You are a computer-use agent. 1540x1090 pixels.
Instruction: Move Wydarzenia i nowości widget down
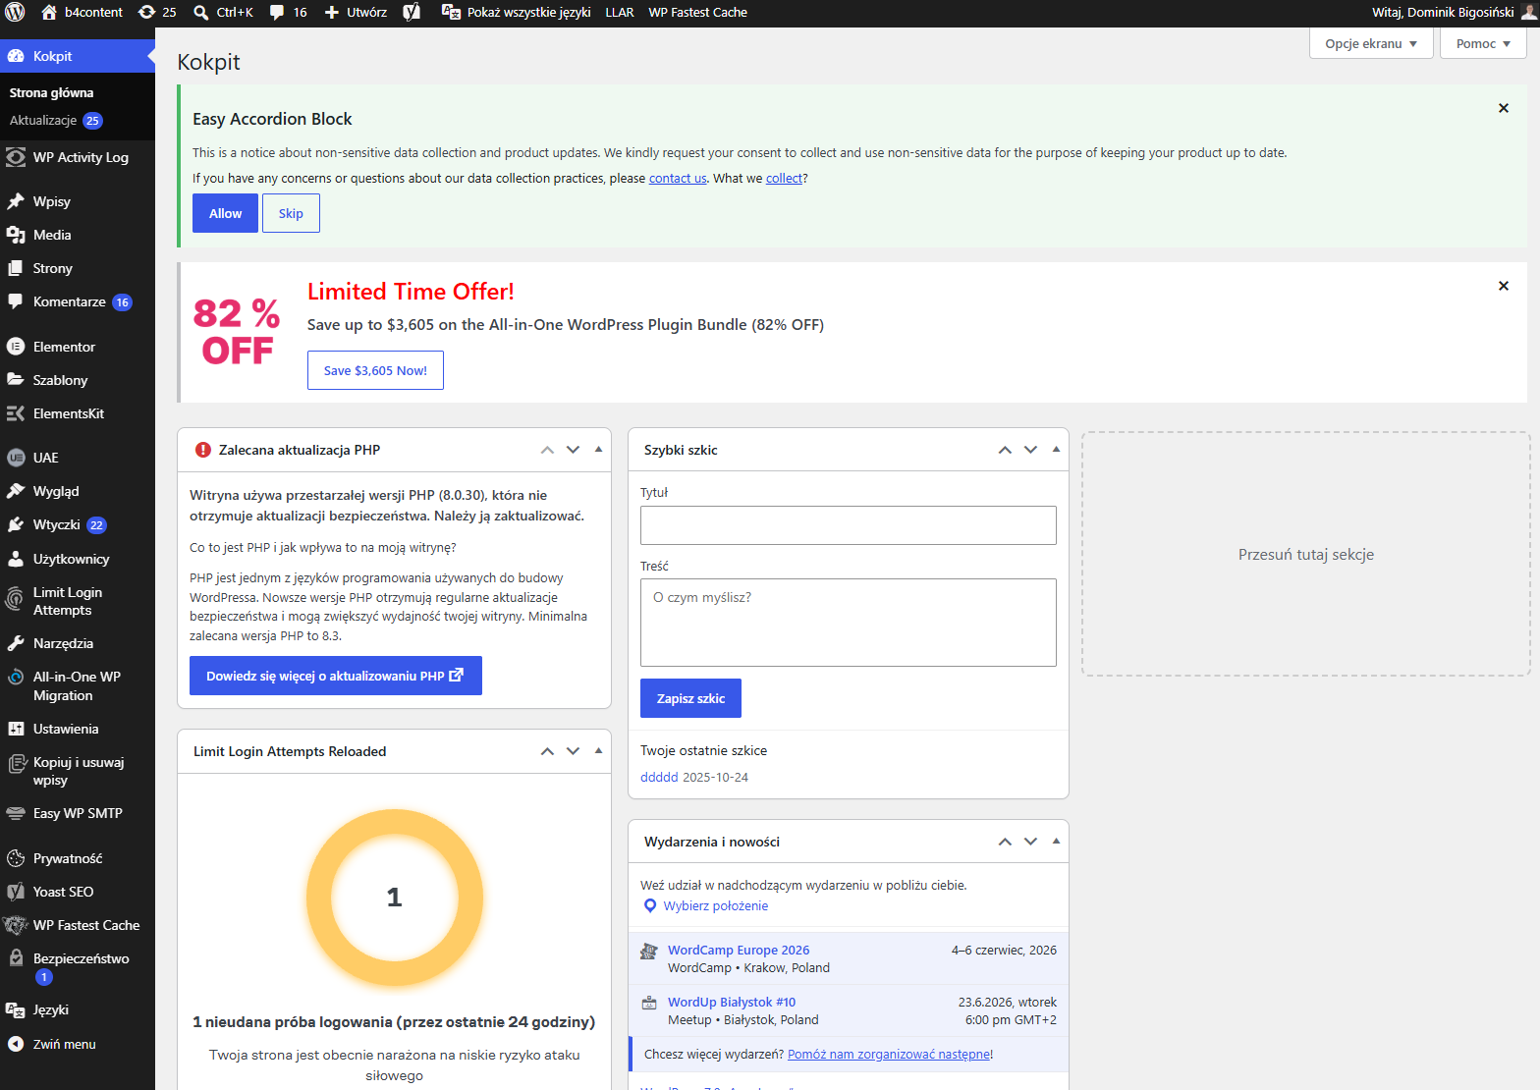point(1030,842)
